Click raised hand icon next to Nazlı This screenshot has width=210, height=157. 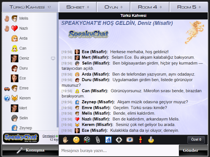click(x=7, y=29)
